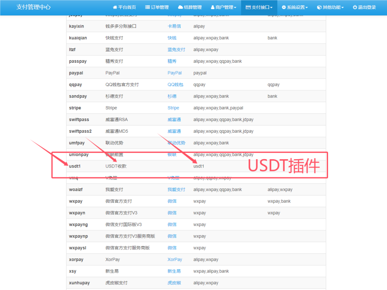
Task: Click the cube icon beside 其他功能
Action: (x=319, y=7)
